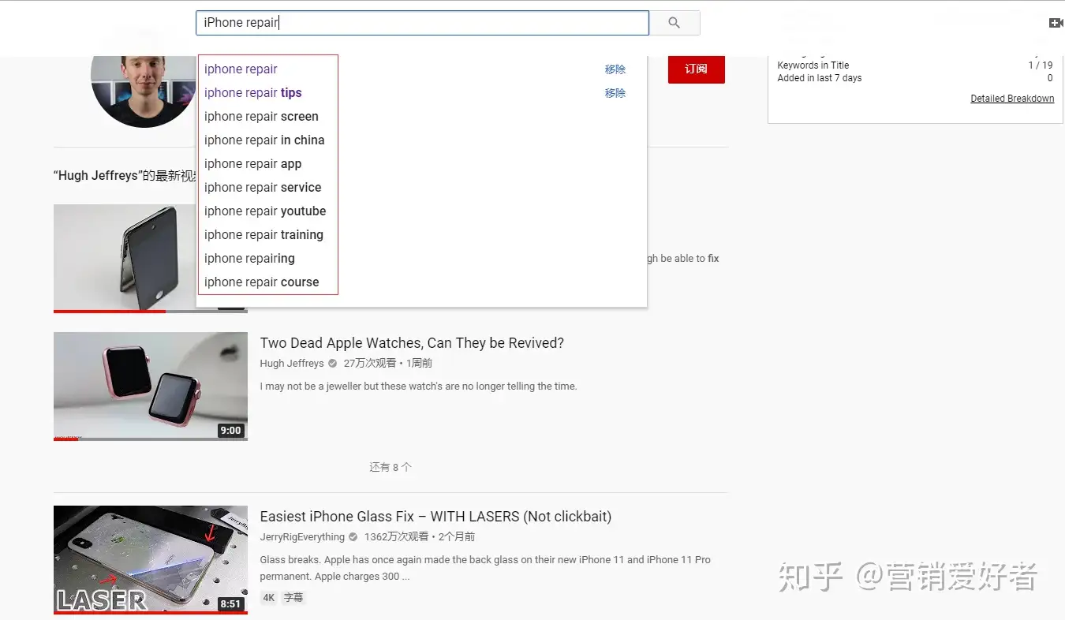This screenshot has width=1065, height=620.
Task: Click the 4K badge
Action: point(269,598)
